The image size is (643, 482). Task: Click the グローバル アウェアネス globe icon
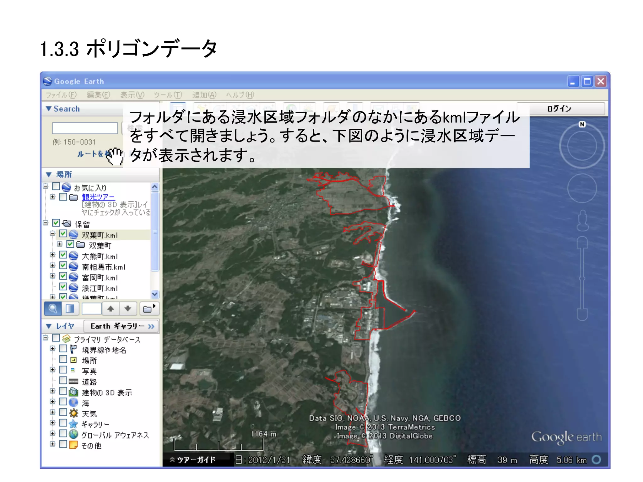pyautogui.click(x=73, y=435)
